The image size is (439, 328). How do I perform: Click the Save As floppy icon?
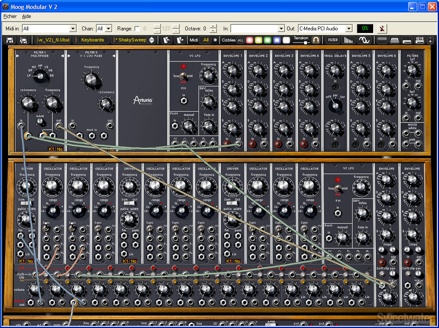23,40
